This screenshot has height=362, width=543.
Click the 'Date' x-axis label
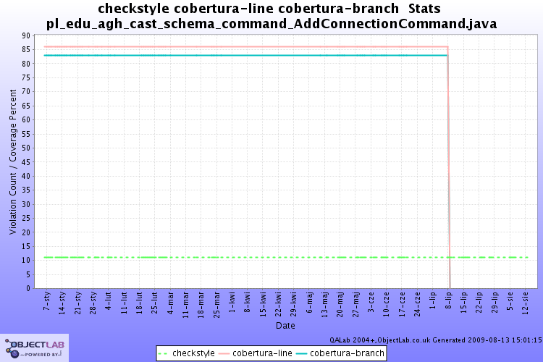(285, 326)
